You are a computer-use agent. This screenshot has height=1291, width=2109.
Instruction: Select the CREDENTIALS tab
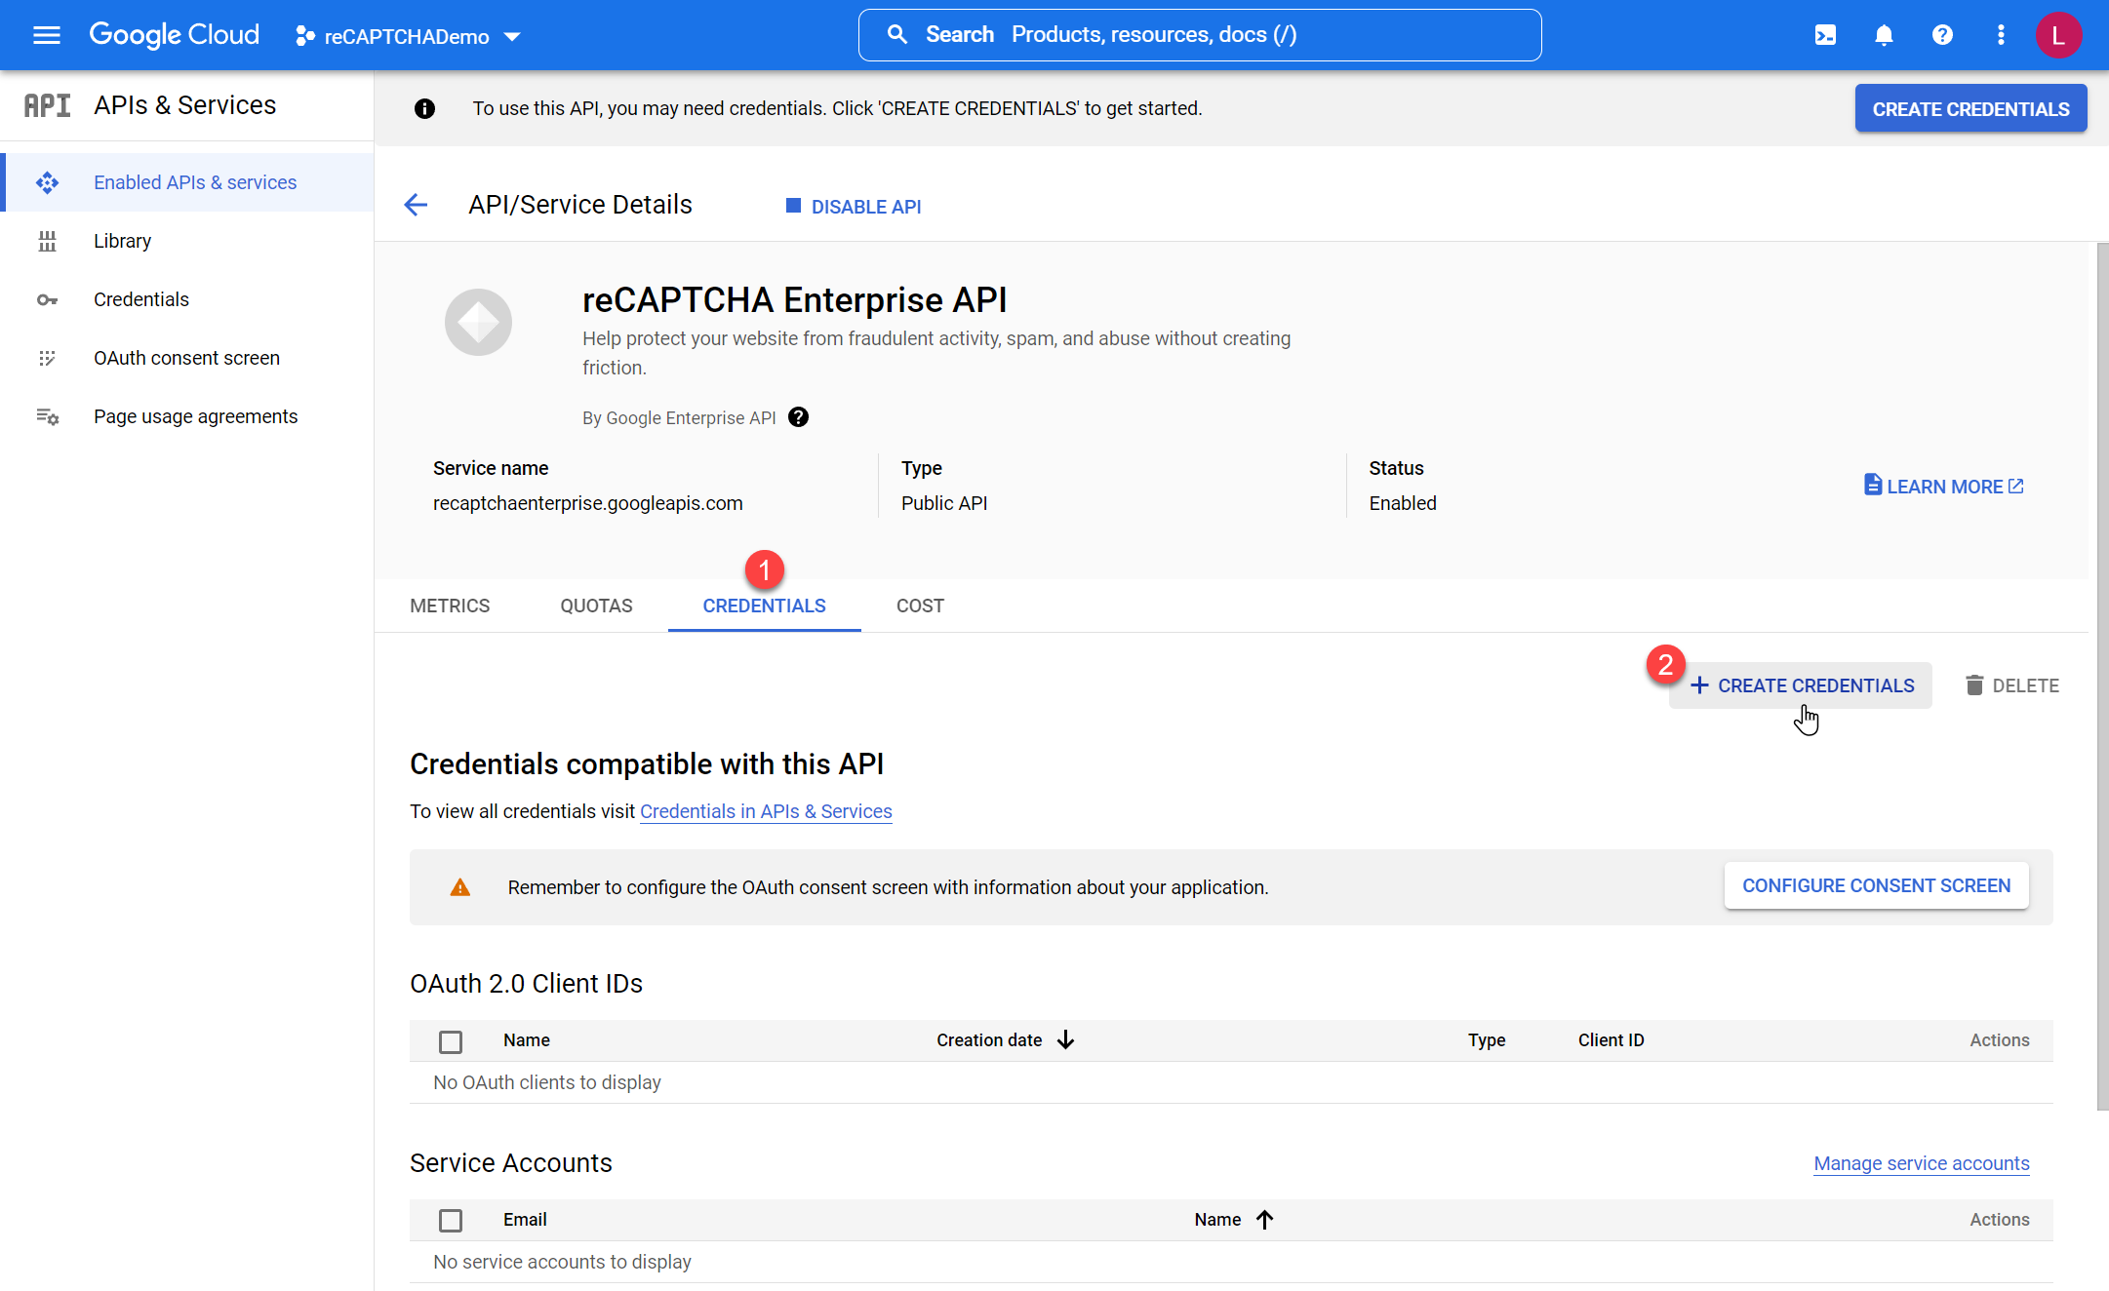point(764,606)
